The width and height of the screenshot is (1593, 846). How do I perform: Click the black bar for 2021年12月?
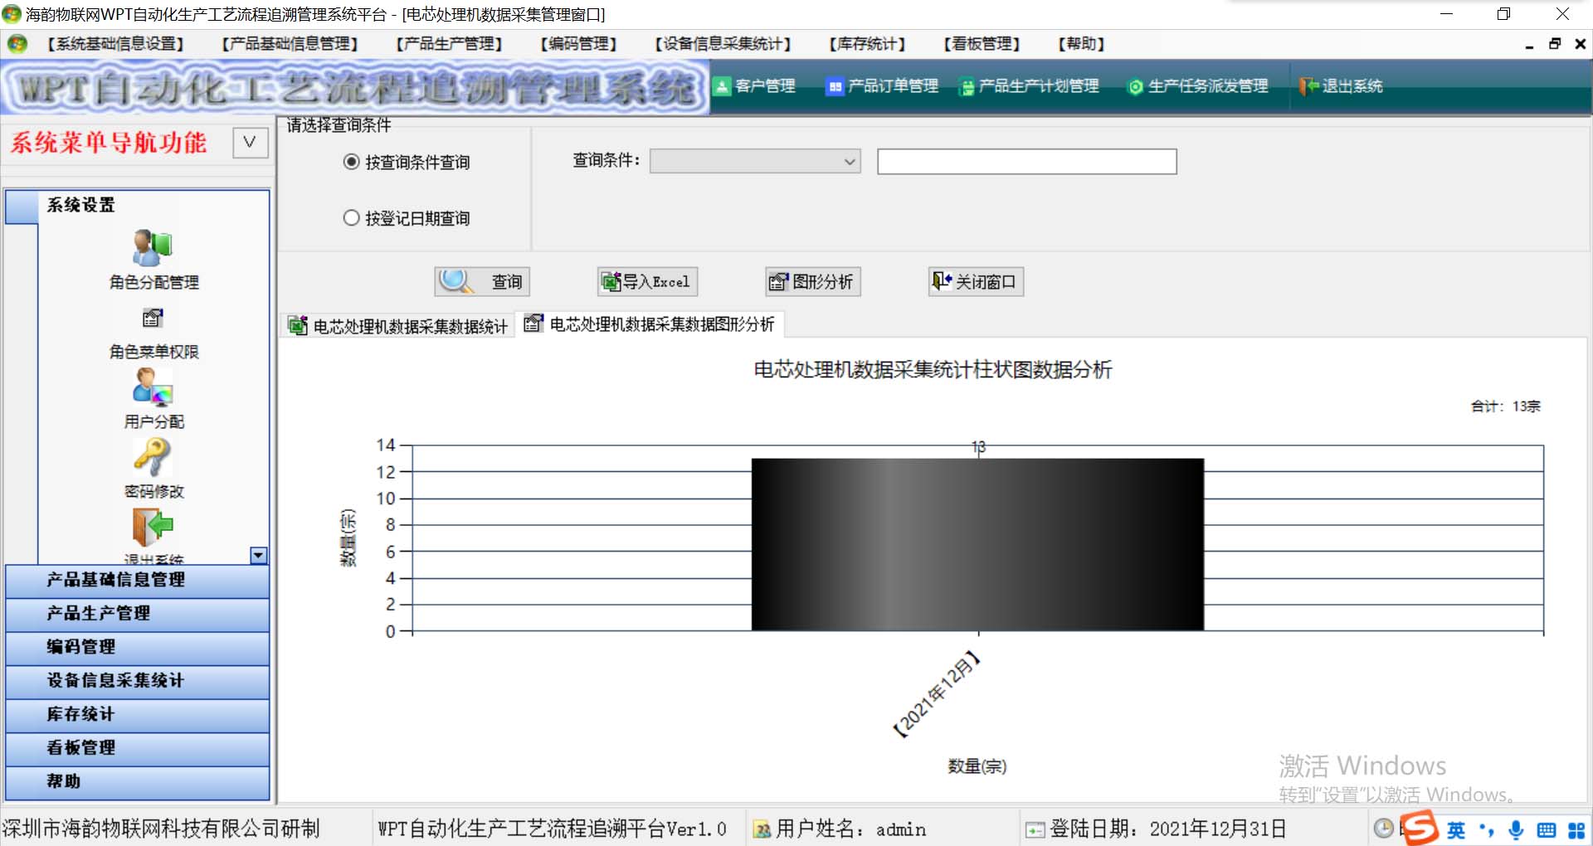(x=977, y=544)
